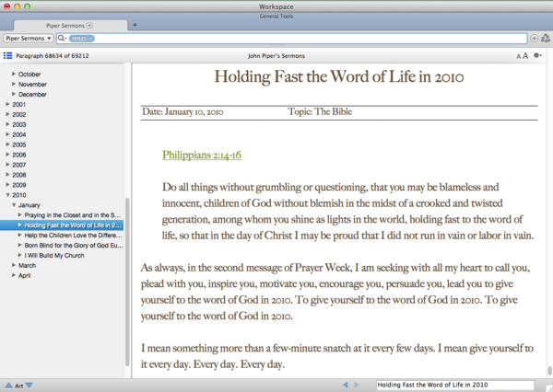Increase text size with the large A
Image resolution: width=553 pixels, height=392 pixels.
coord(525,55)
